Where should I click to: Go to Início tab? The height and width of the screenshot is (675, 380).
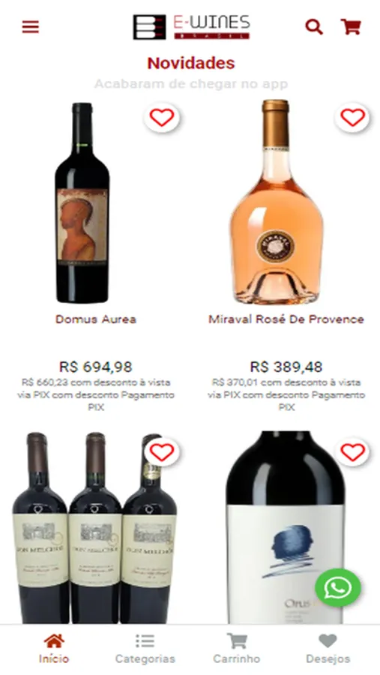pyautogui.click(x=54, y=649)
